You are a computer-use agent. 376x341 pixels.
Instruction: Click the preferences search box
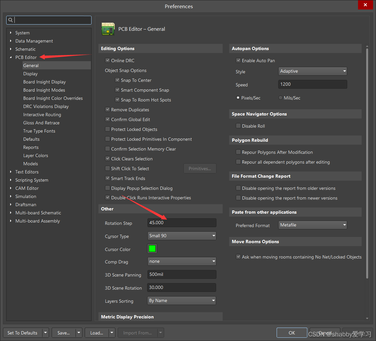tap(49, 20)
